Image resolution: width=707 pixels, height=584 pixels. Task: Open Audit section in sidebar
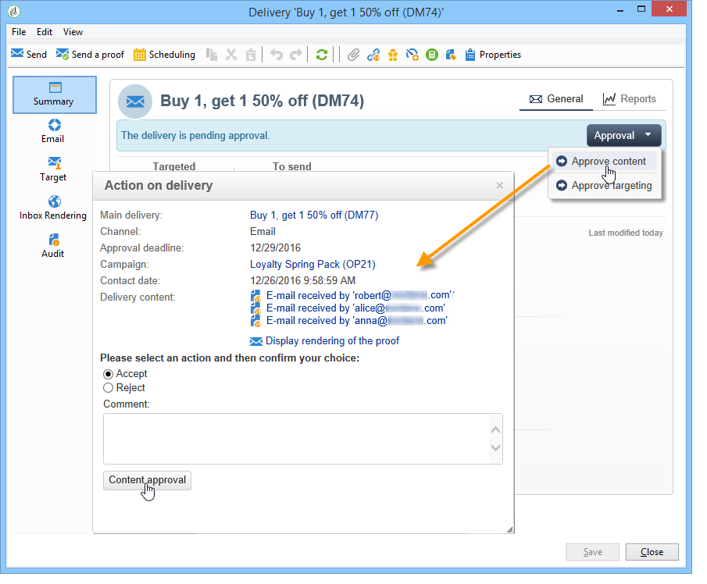tap(53, 246)
